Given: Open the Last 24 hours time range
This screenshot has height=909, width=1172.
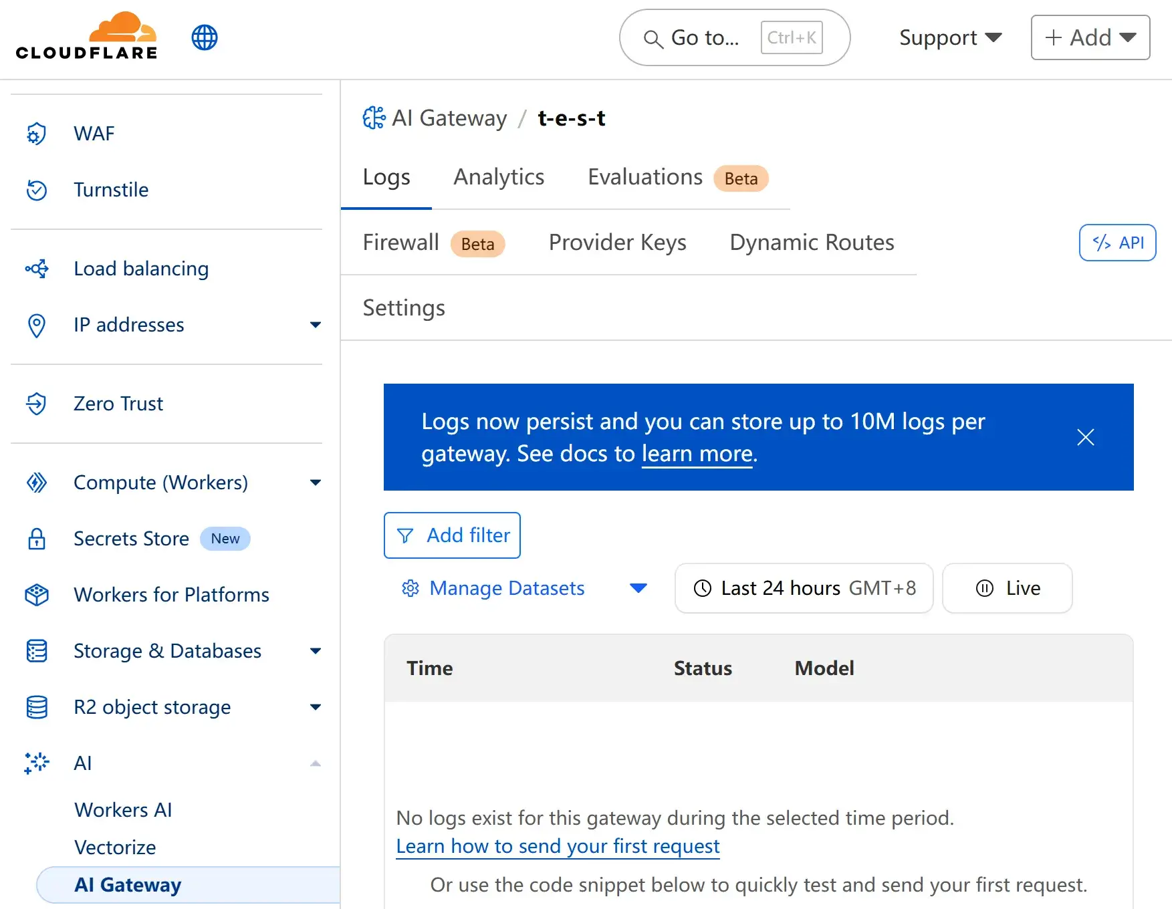Looking at the screenshot, I should [804, 588].
